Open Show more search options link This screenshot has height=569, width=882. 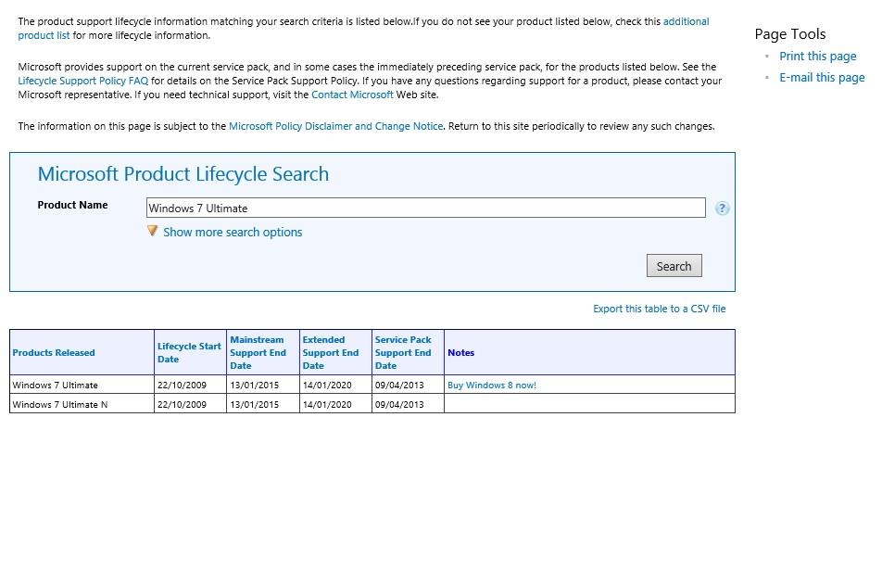pos(233,232)
